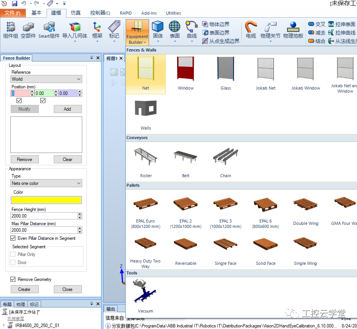Pick the Glass fence equipment
The image size is (357, 329).
[226, 74]
